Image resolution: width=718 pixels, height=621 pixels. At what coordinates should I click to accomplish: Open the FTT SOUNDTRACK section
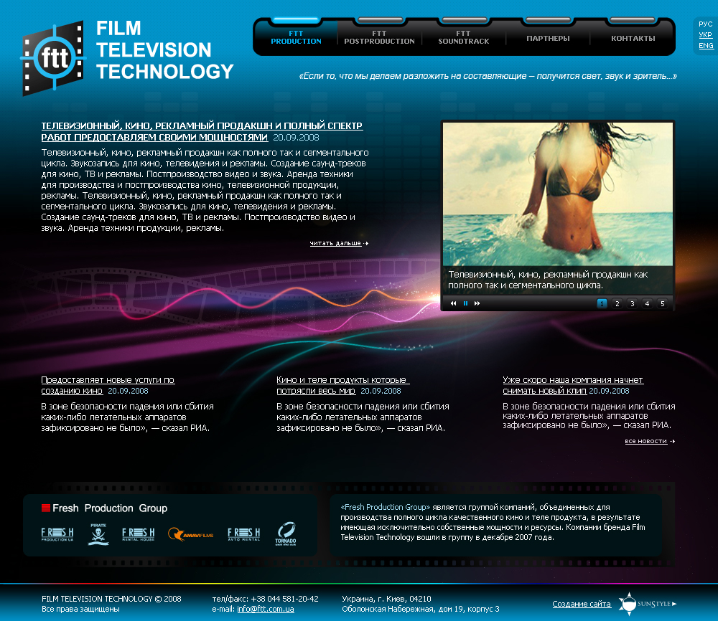pos(463,36)
